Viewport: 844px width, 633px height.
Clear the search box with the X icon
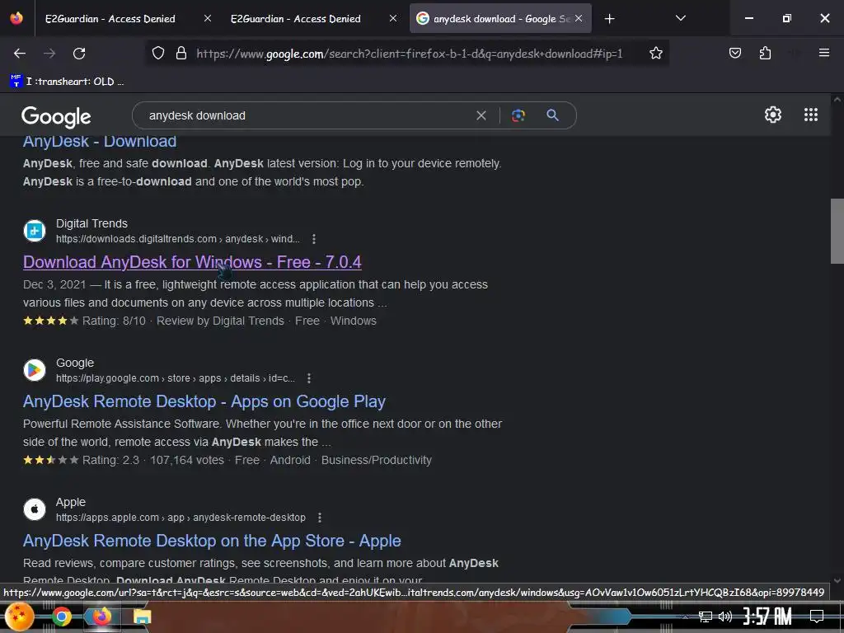tap(481, 115)
